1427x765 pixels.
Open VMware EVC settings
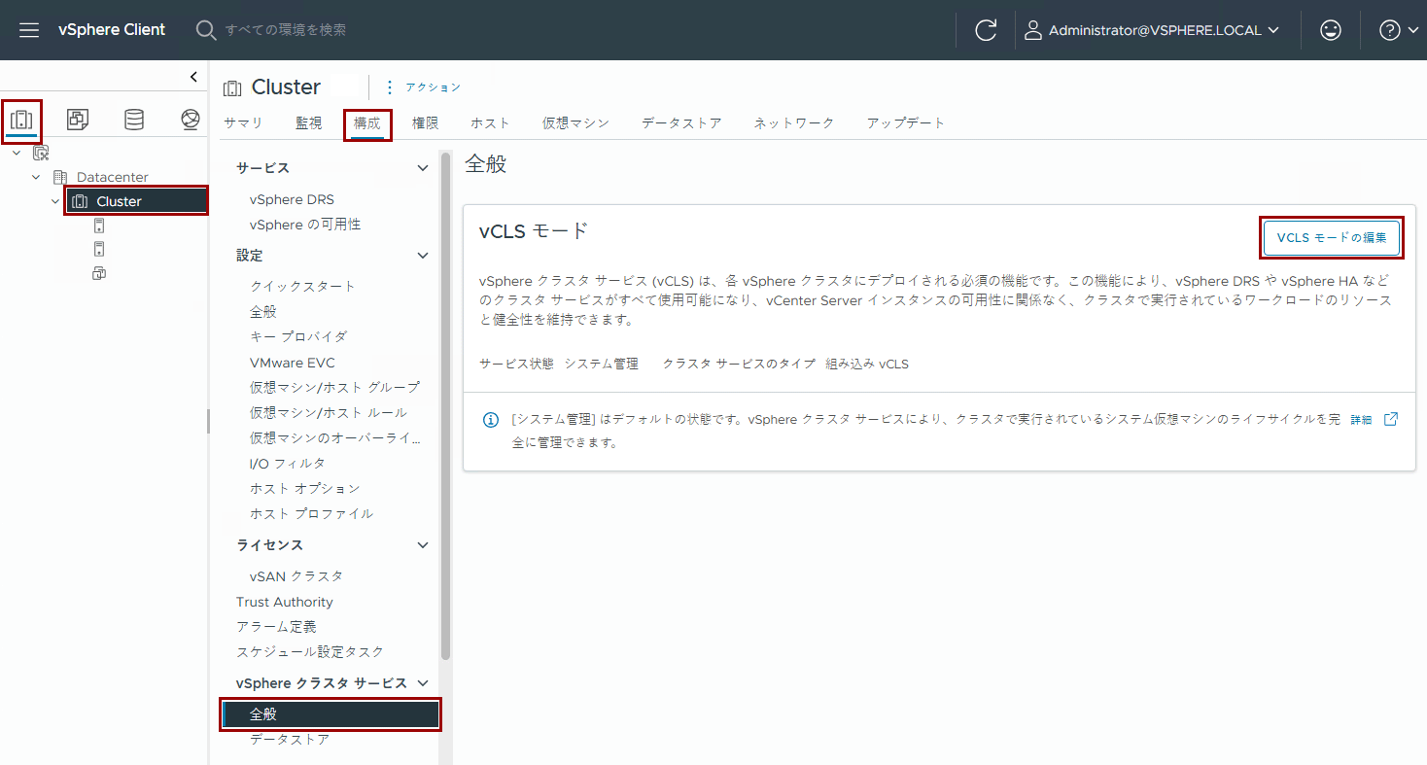pyautogui.click(x=293, y=363)
